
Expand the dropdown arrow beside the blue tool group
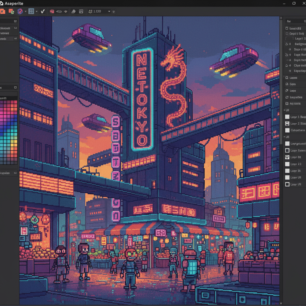point(37,11)
